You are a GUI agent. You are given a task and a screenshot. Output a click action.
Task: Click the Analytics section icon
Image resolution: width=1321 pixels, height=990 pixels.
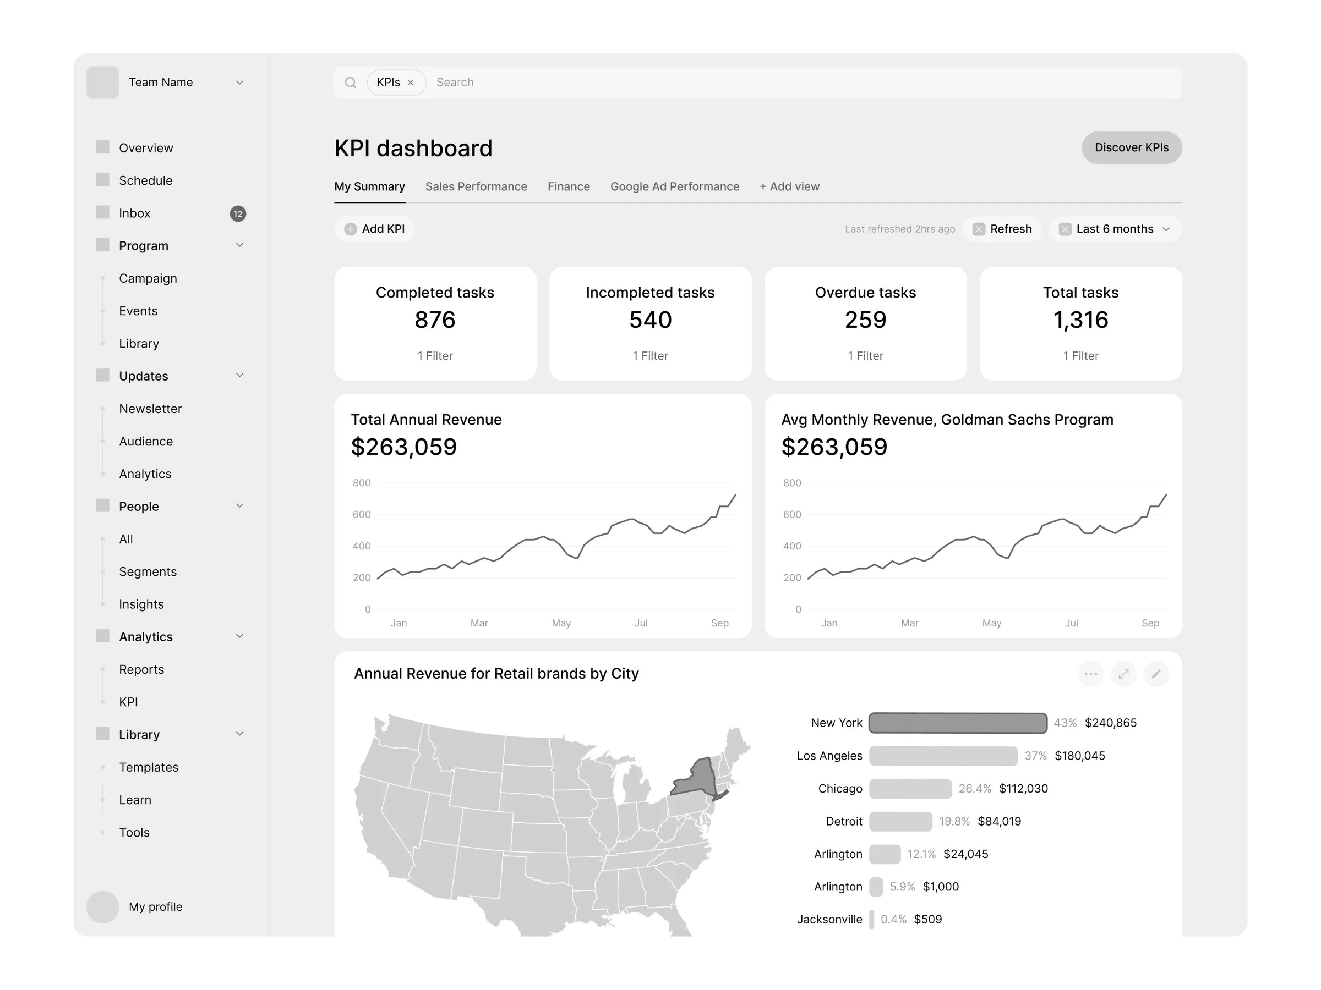pyautogui.click(x=103, y=636)
